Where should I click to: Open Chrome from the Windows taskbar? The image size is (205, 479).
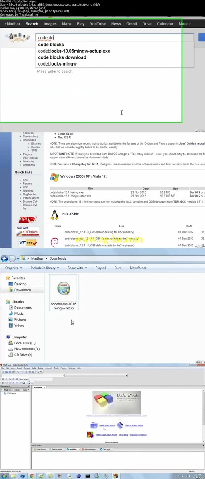click(x=31, y=476)
